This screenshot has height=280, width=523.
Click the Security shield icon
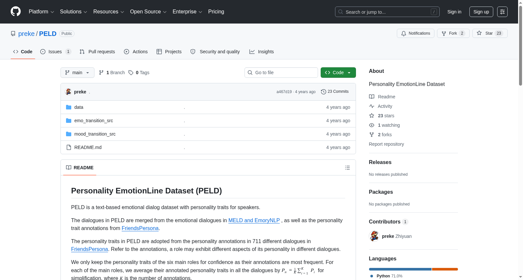tap(193, 52)
